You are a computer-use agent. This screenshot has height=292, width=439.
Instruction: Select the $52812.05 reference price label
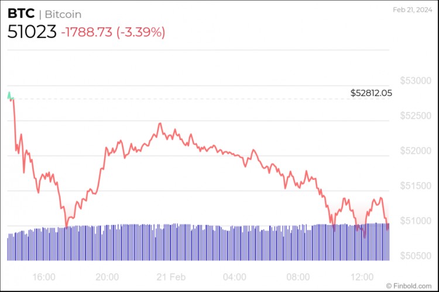click(x=371, y=93)
